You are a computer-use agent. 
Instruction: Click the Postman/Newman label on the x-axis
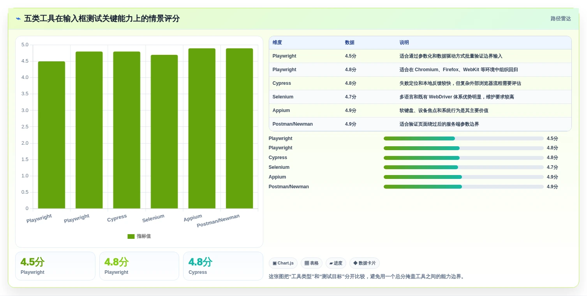click(218, 221)
